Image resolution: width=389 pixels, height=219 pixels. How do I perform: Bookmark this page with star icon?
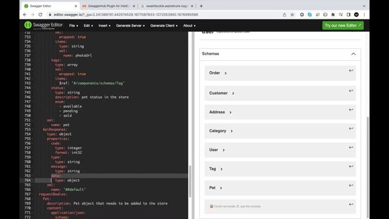point(292,15)
